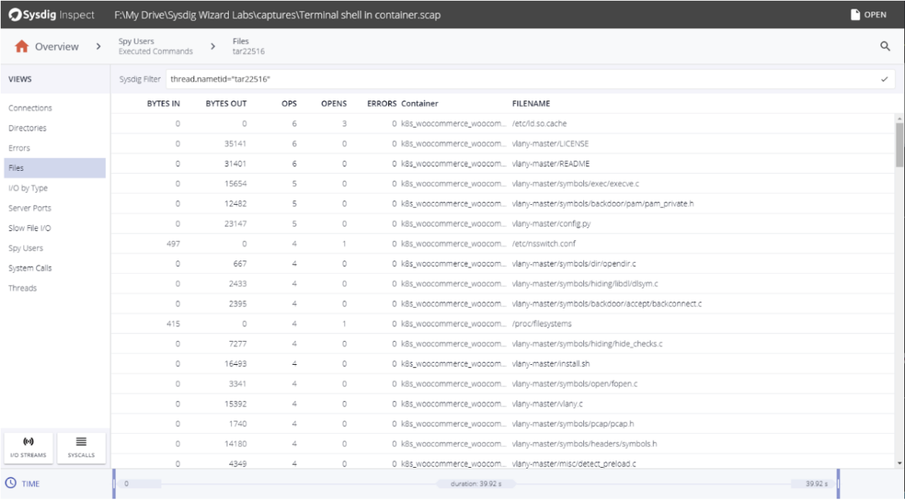Apply the filter with the checkmark icon
The height and width of the screenshot is (501, 905).
pyautogui.click(x=884, y=79)
